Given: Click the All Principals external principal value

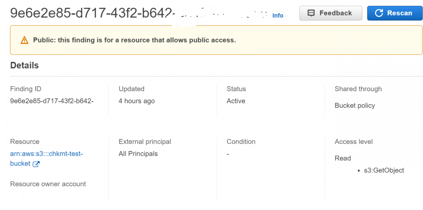Looking at the screenshot, I should 138,154.
